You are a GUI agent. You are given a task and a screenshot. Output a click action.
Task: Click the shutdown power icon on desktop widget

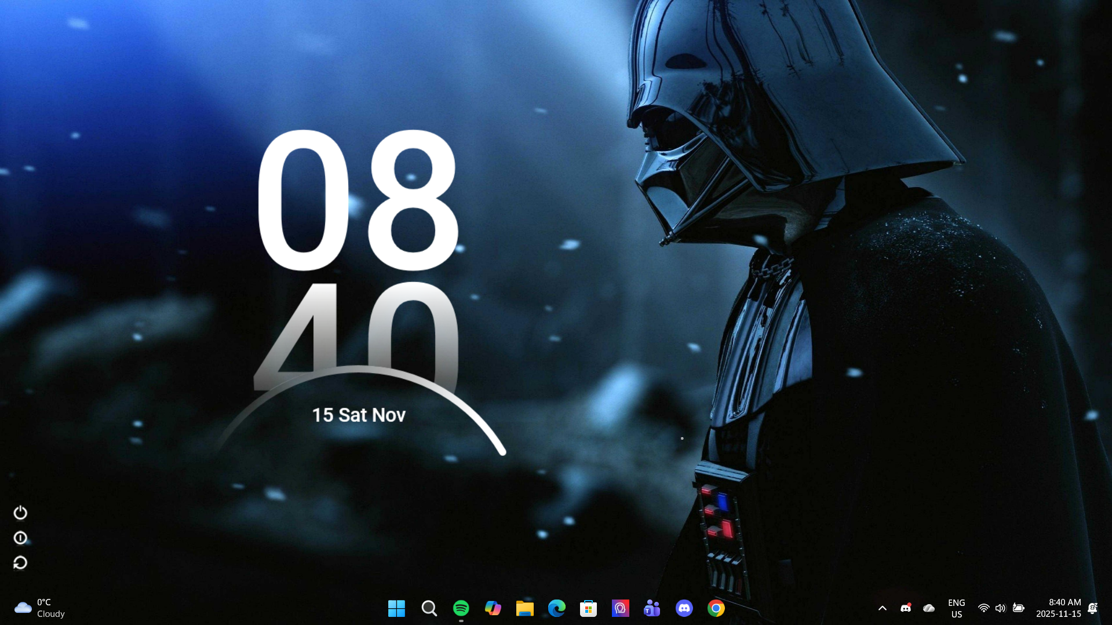click(20, 513)
